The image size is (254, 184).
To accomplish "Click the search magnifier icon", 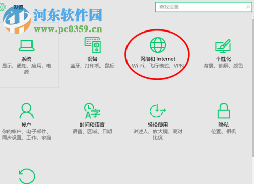I will click(248, 7).
